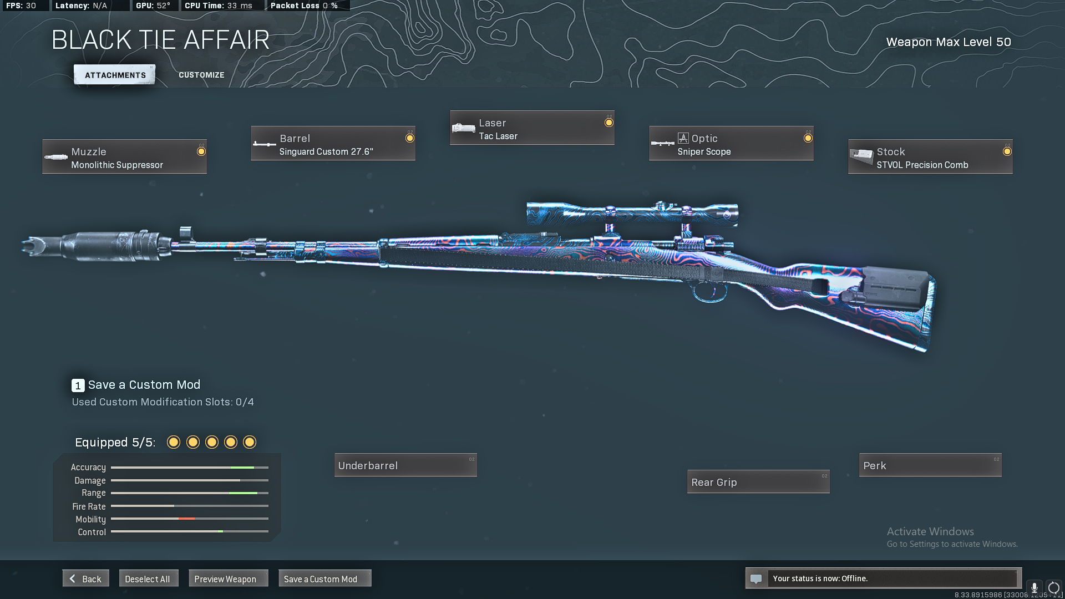Click the Accuracy stat bar
Screen dimensions: 1065x599
(189, 468)
